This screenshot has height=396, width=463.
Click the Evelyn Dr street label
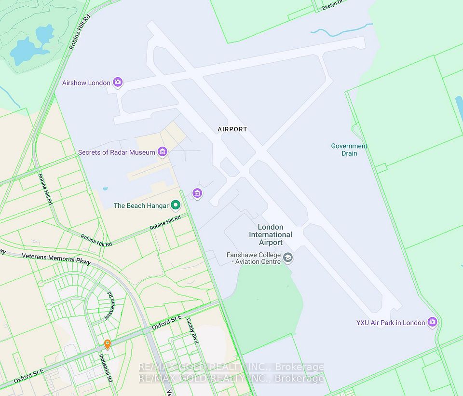[x=332, y=6]
